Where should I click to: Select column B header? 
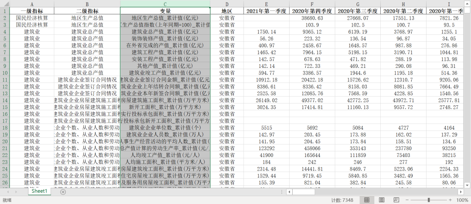tap(87, 4)
